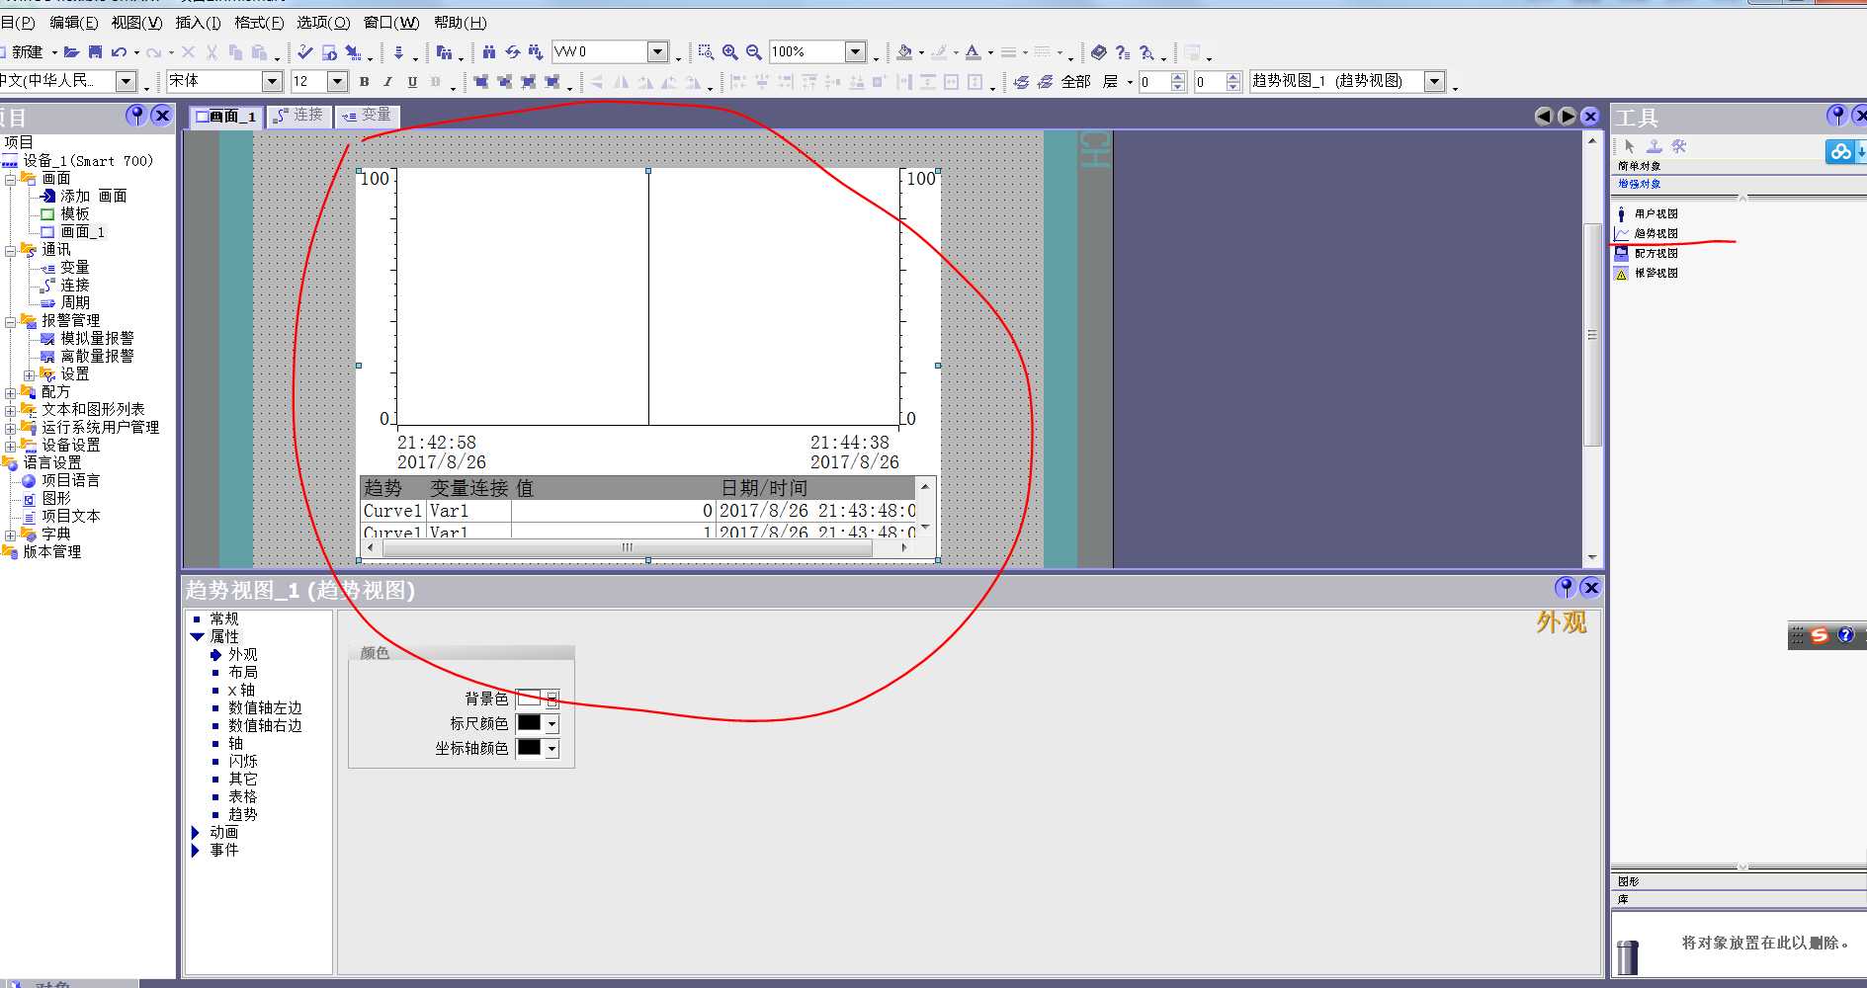Click the fill color bucket icon
The image size is (1867, 988).
click(904, 52)
